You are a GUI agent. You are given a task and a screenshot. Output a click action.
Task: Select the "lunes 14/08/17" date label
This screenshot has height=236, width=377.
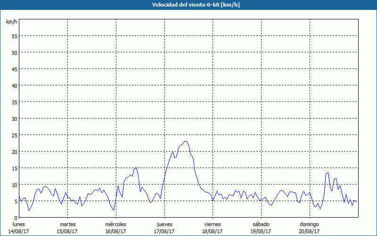coord(19,228)
